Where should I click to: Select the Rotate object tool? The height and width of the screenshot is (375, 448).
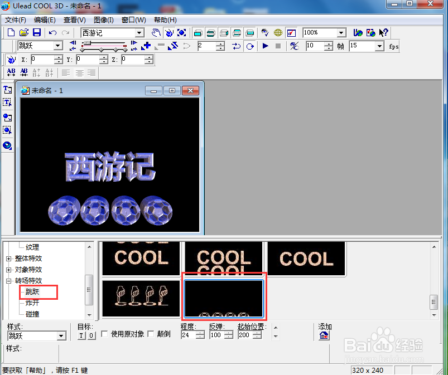pos(169,32)
